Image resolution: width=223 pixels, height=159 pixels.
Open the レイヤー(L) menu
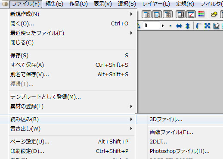156,4
